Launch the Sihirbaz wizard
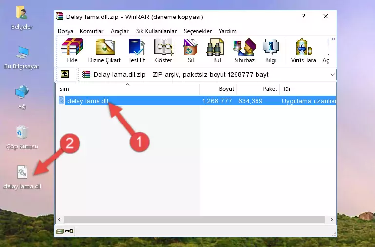The image size is (375, 247). 244,51
